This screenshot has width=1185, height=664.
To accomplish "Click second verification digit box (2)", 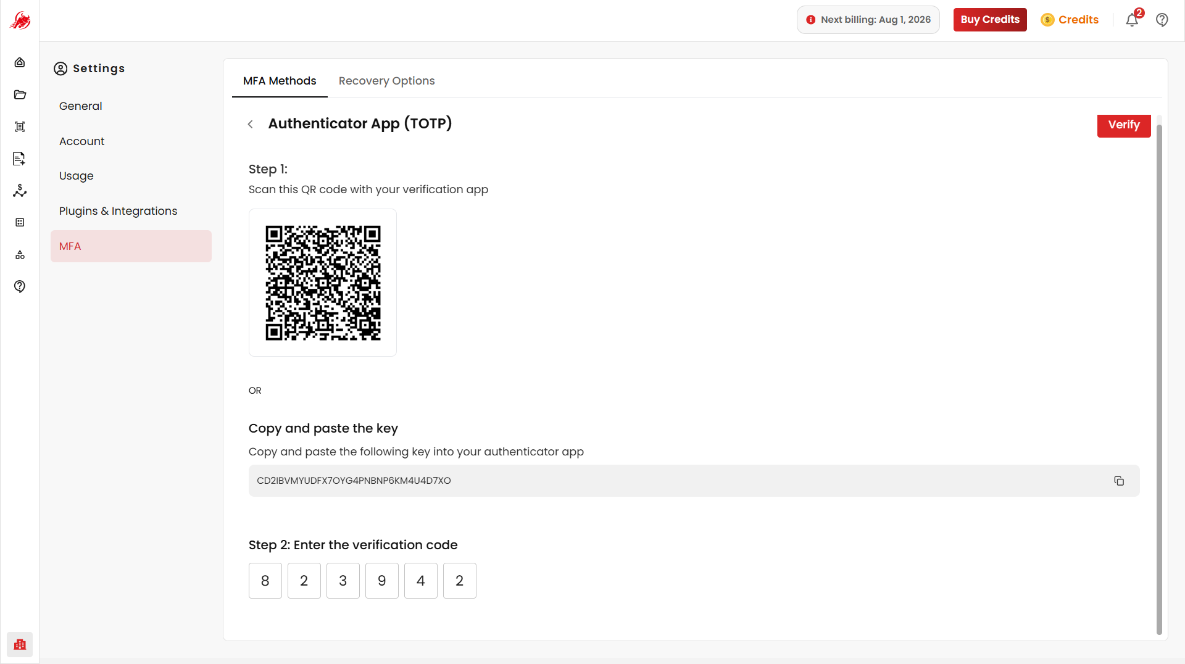I will click(304, 581).
